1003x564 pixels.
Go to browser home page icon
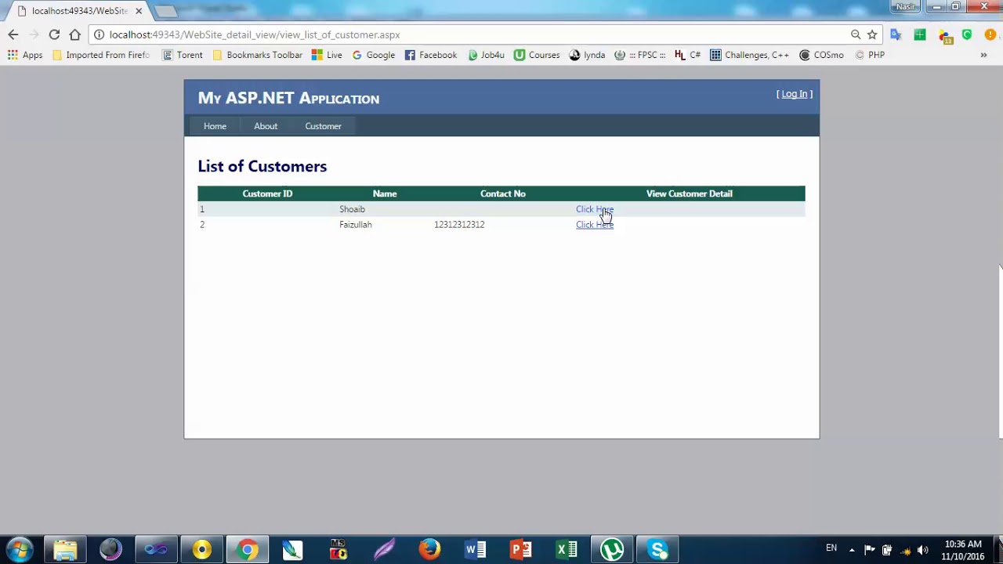click(x=74, y=34)
